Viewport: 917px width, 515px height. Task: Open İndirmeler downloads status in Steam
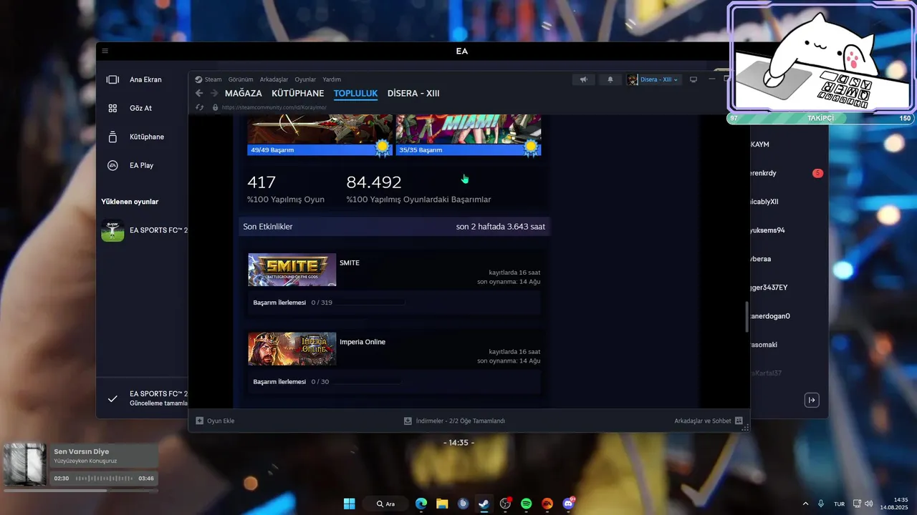[454, 421]
